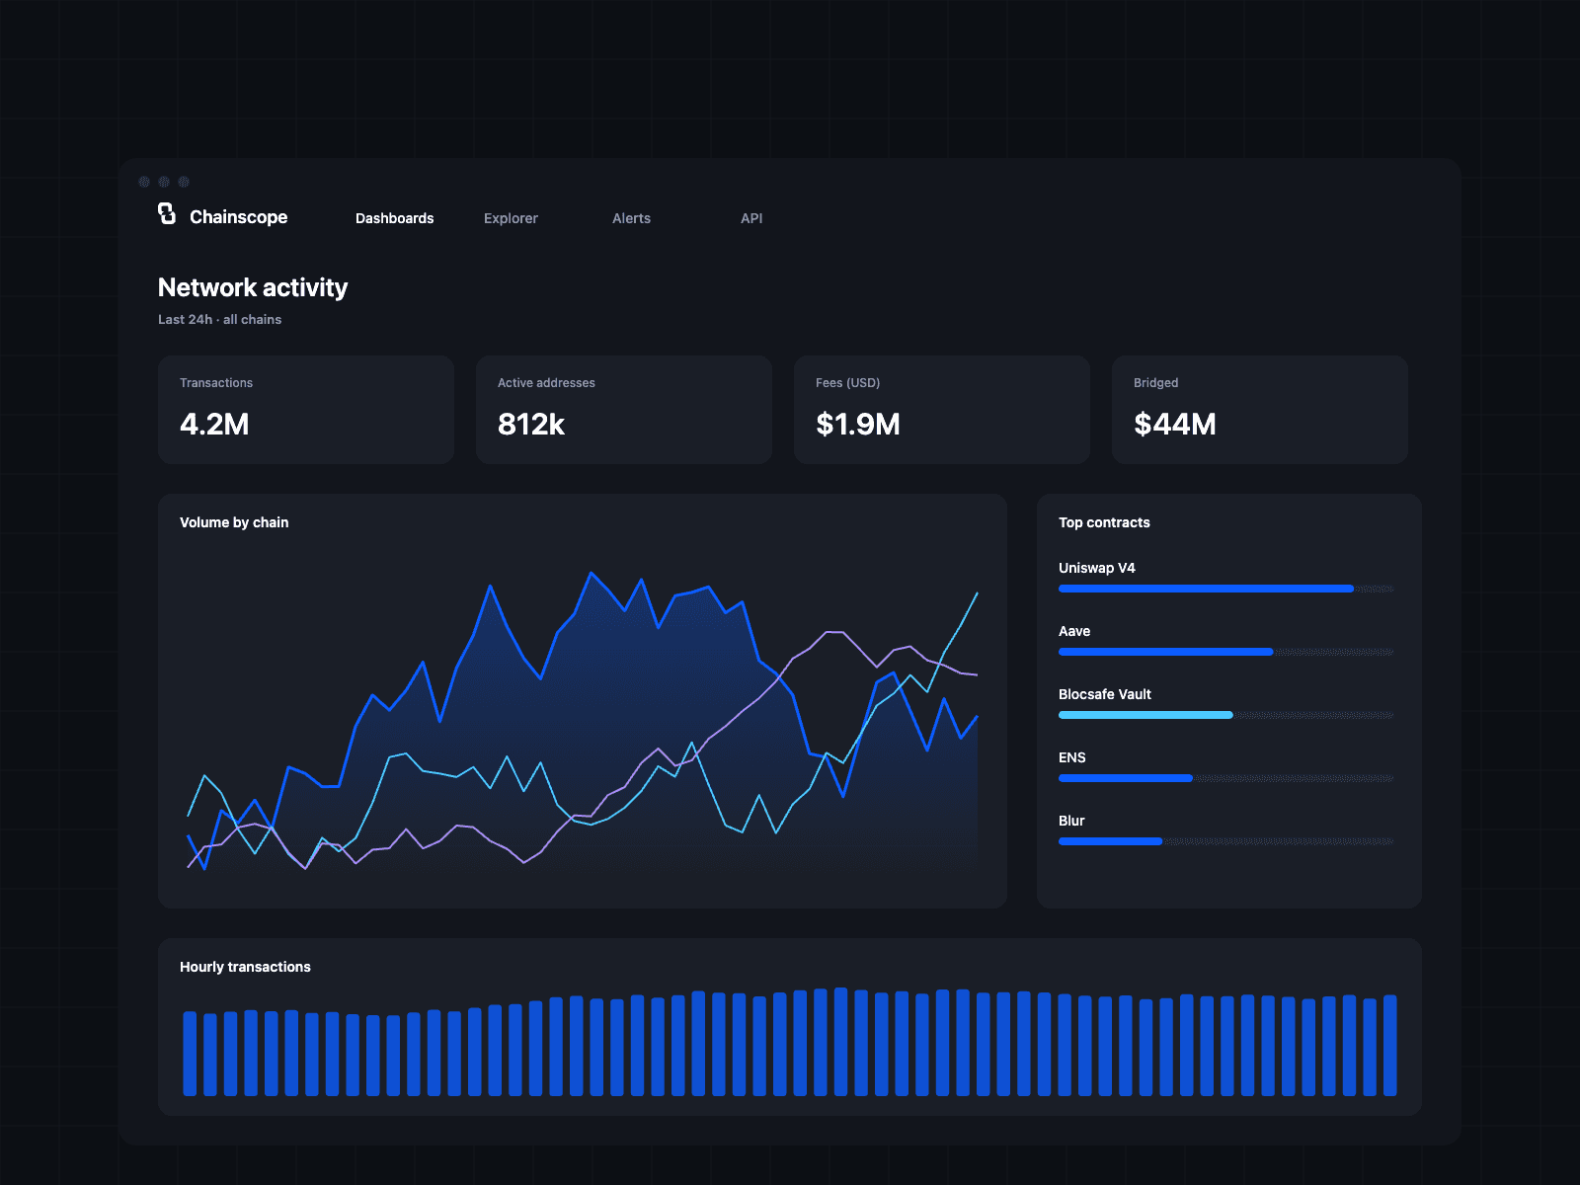Screen dimensions: 1580x1185
Task: Click the Chainscope logo icon
Action: (x=167, y=213)
